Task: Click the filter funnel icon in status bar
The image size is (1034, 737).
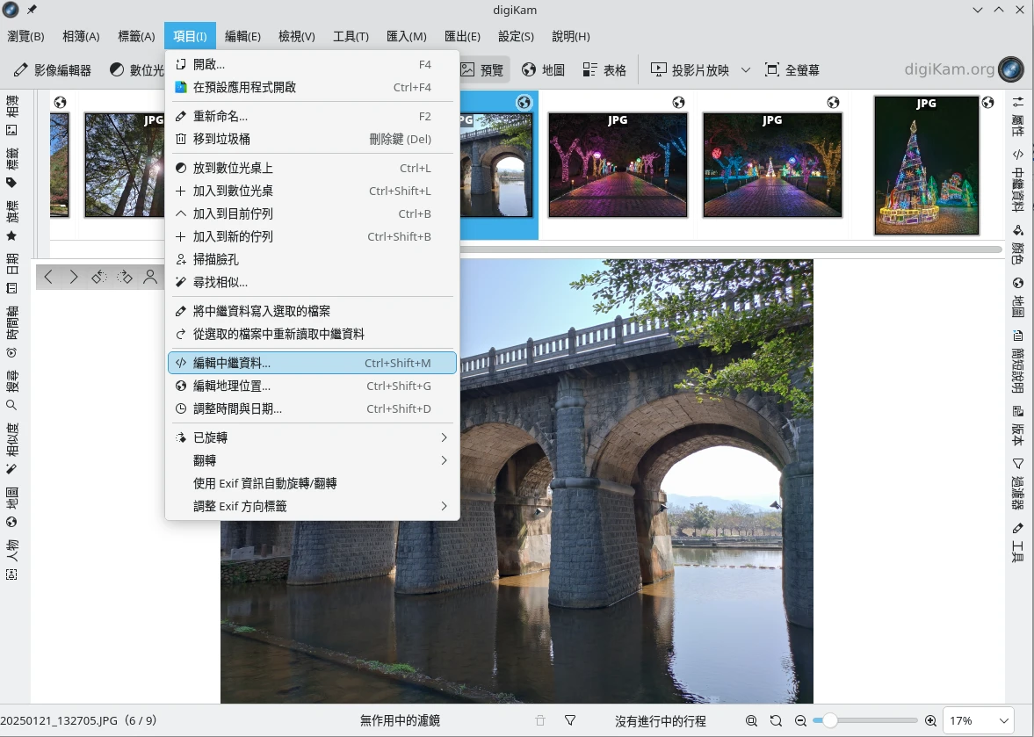Action: [x=570, y=721]
